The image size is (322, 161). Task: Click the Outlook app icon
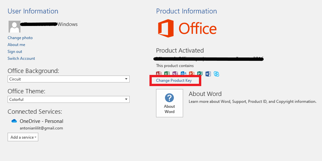click(183, 74)
